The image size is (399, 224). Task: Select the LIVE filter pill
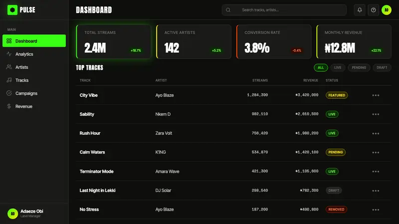point(338,68)
